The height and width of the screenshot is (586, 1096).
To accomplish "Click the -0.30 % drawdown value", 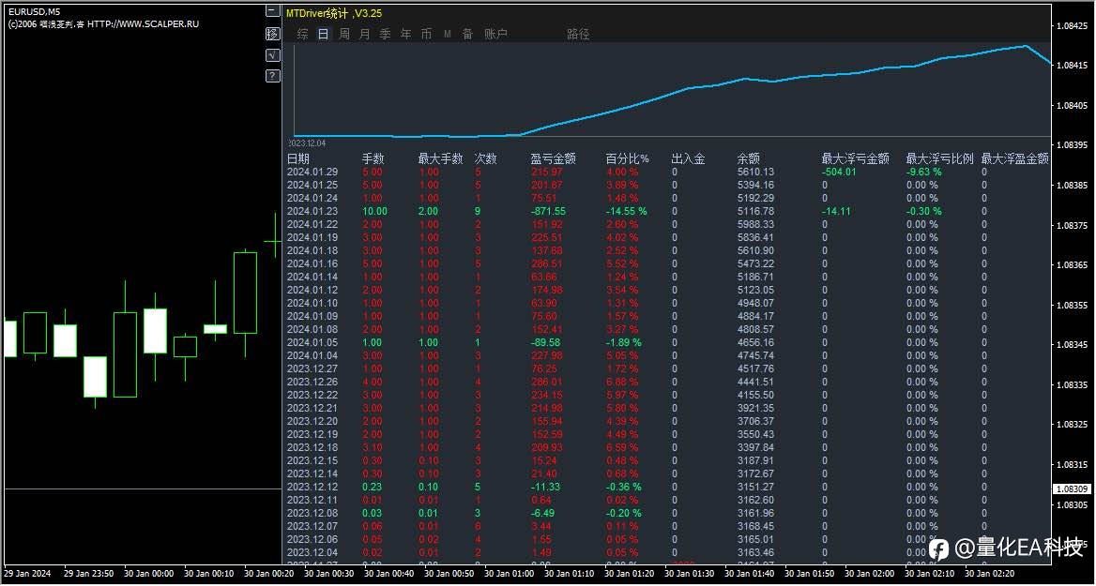I will click(x=923, y=211).
